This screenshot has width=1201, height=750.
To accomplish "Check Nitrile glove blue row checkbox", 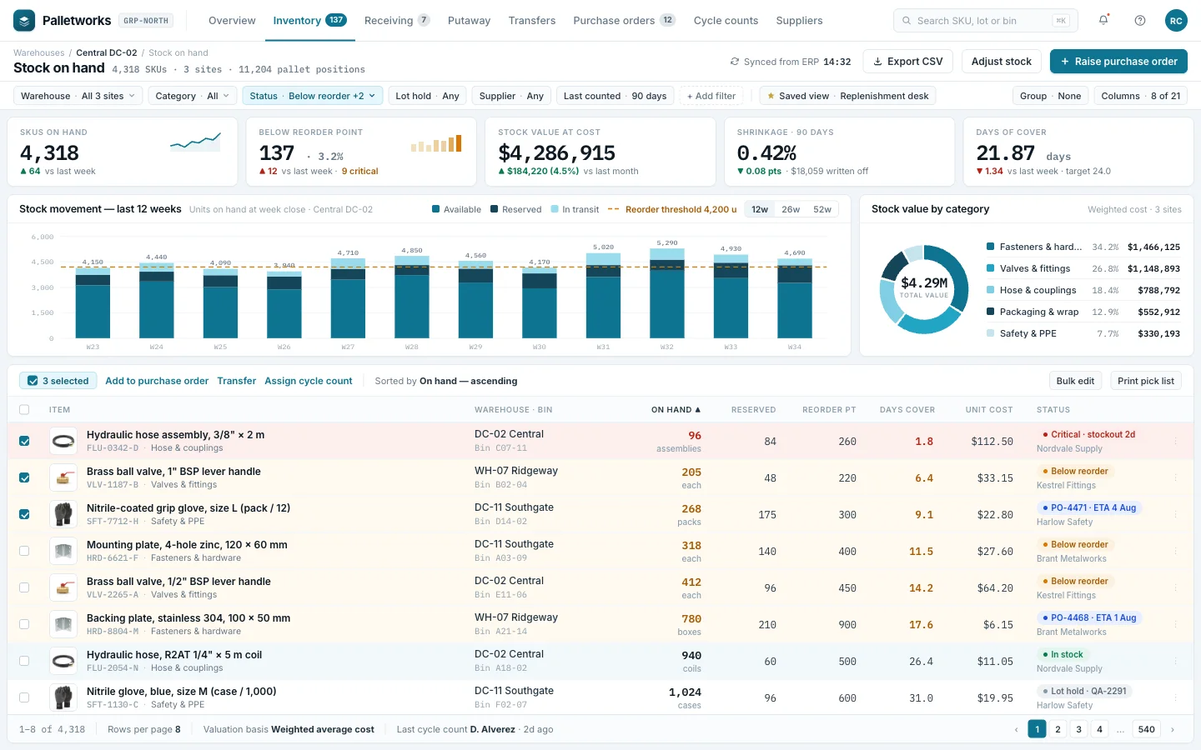I will pyautogui.click(x=24, y=698).
